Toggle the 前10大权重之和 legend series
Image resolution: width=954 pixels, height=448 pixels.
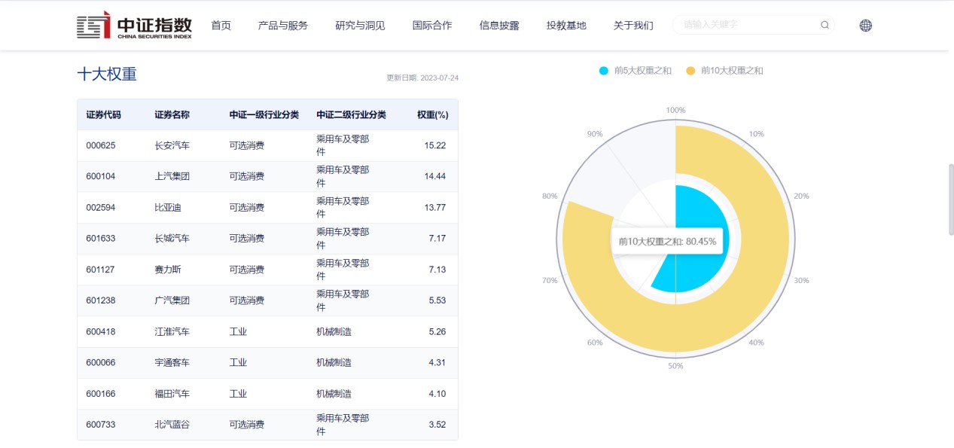click(x=724, y=71)
